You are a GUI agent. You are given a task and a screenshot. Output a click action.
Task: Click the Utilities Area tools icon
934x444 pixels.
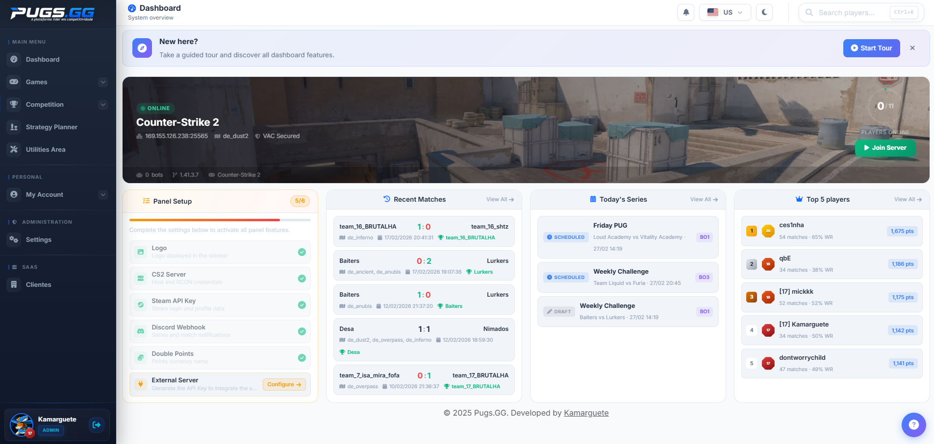pos(14,149)
